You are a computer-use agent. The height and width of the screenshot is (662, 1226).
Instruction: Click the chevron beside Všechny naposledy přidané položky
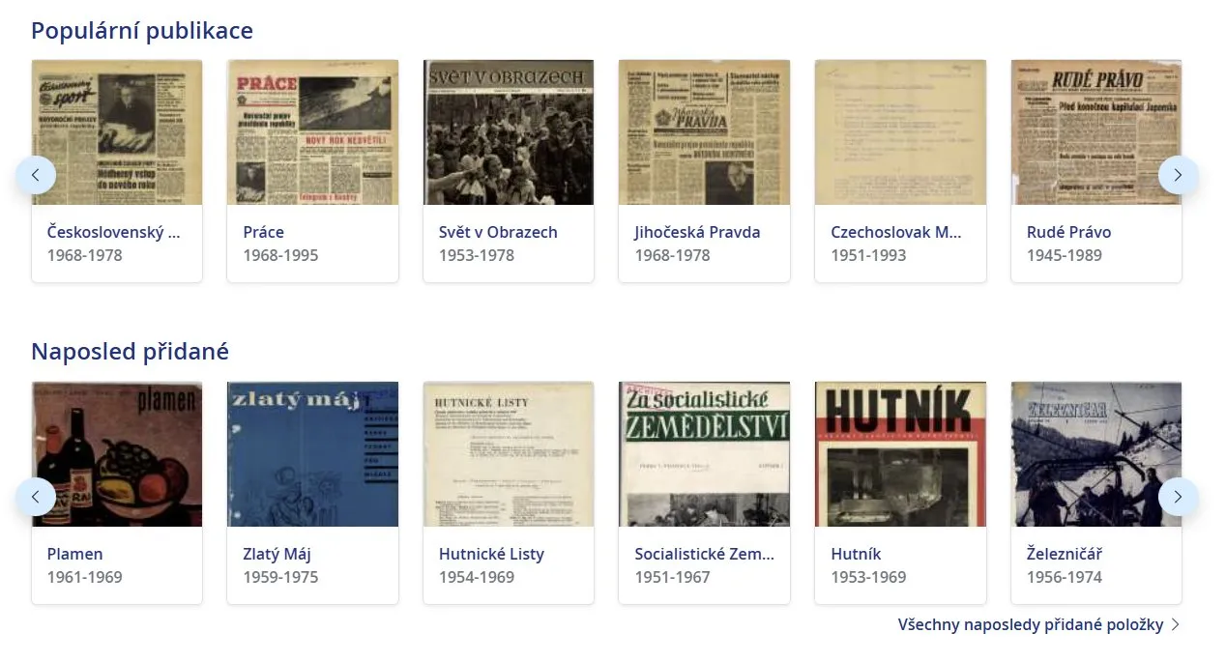1176,624
